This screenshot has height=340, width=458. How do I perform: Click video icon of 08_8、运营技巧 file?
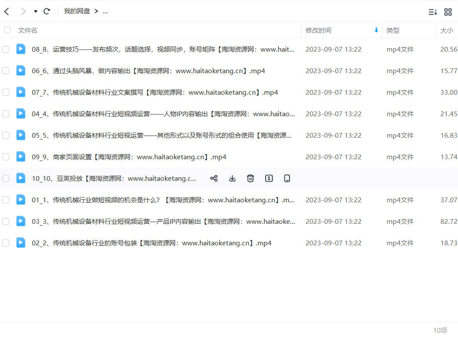click(x=21, y=49)
